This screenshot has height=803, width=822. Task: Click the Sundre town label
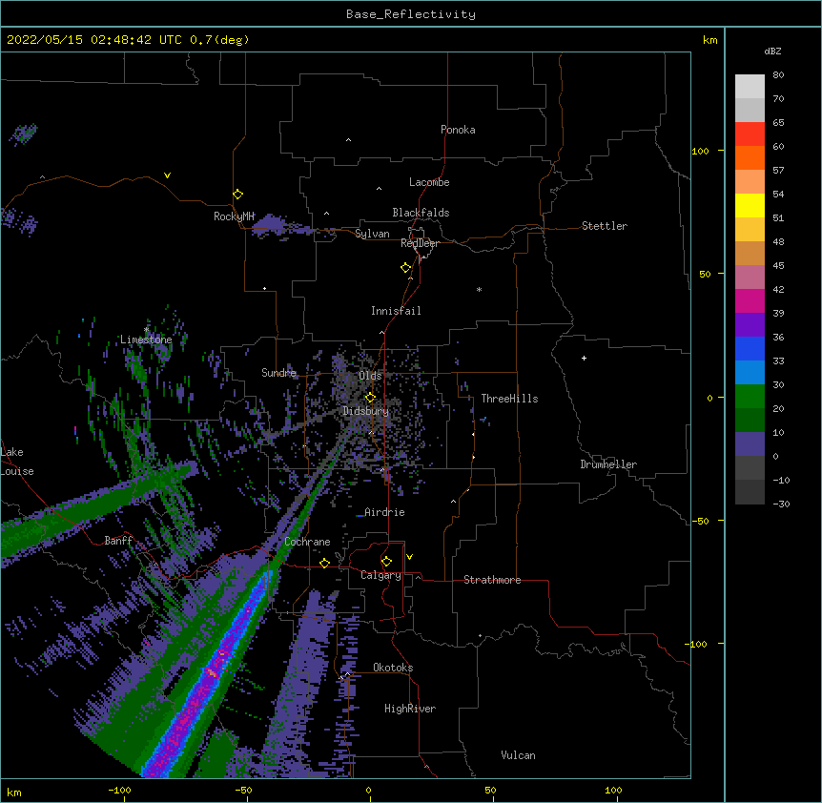278,373
